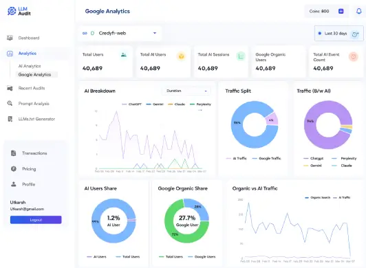The width and height of the screenshot is (366, 268).
Task: Open the AI Analytics sub-item
Action: click(x=30, y=66)
